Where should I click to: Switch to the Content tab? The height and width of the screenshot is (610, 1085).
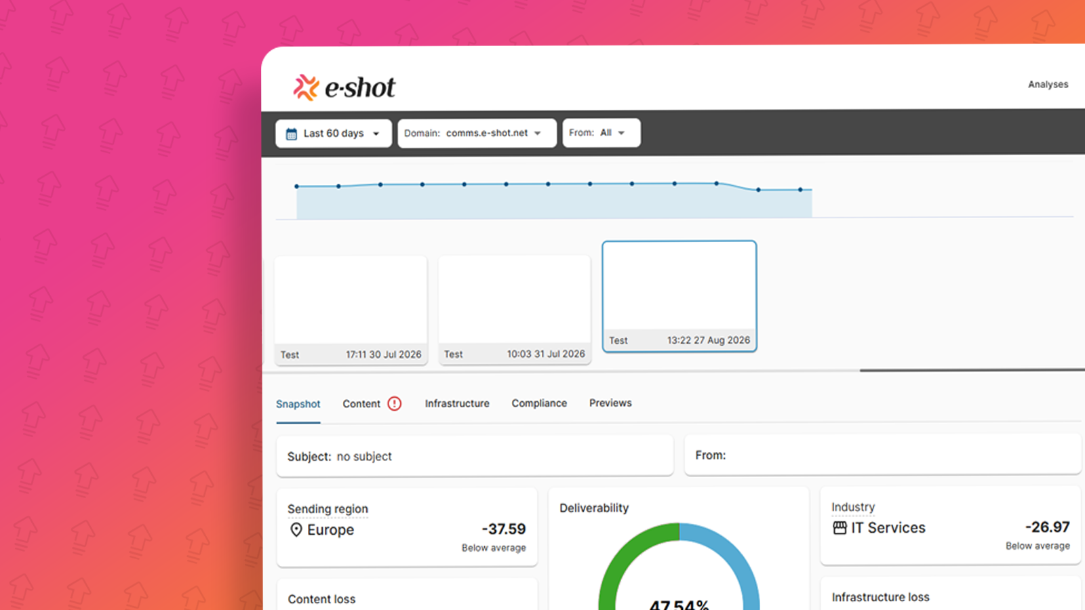click(361, 404)
